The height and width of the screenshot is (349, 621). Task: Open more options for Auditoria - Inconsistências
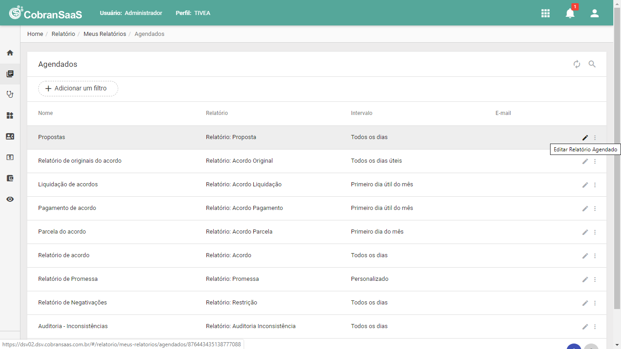595,327
